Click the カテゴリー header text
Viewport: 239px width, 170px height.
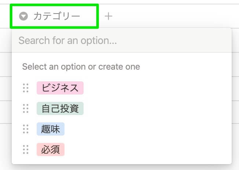click(x=56, y=16)
